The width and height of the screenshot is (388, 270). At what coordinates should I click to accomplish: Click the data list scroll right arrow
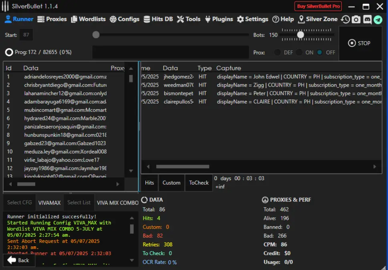(x=118, y=184)
